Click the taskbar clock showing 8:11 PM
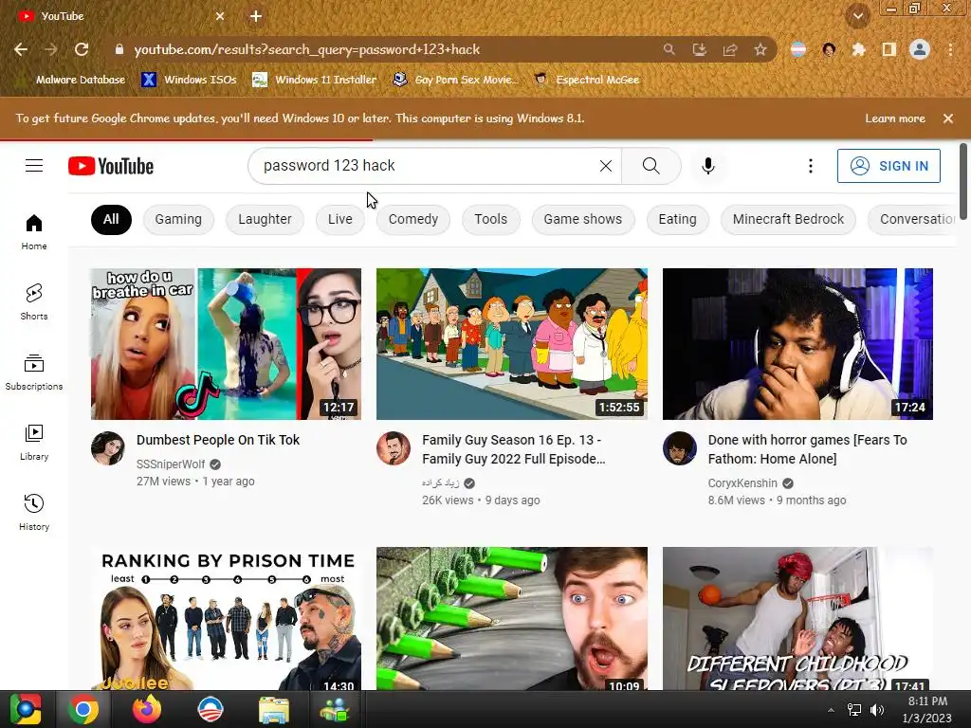Image resolution: width=971 pixels, height=728 pixels. pos(927,709)
